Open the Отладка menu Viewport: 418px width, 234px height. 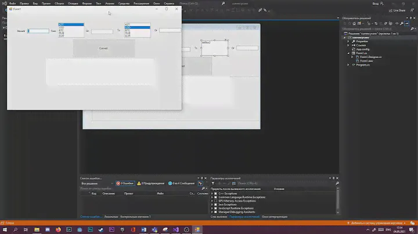click(73, 3)
